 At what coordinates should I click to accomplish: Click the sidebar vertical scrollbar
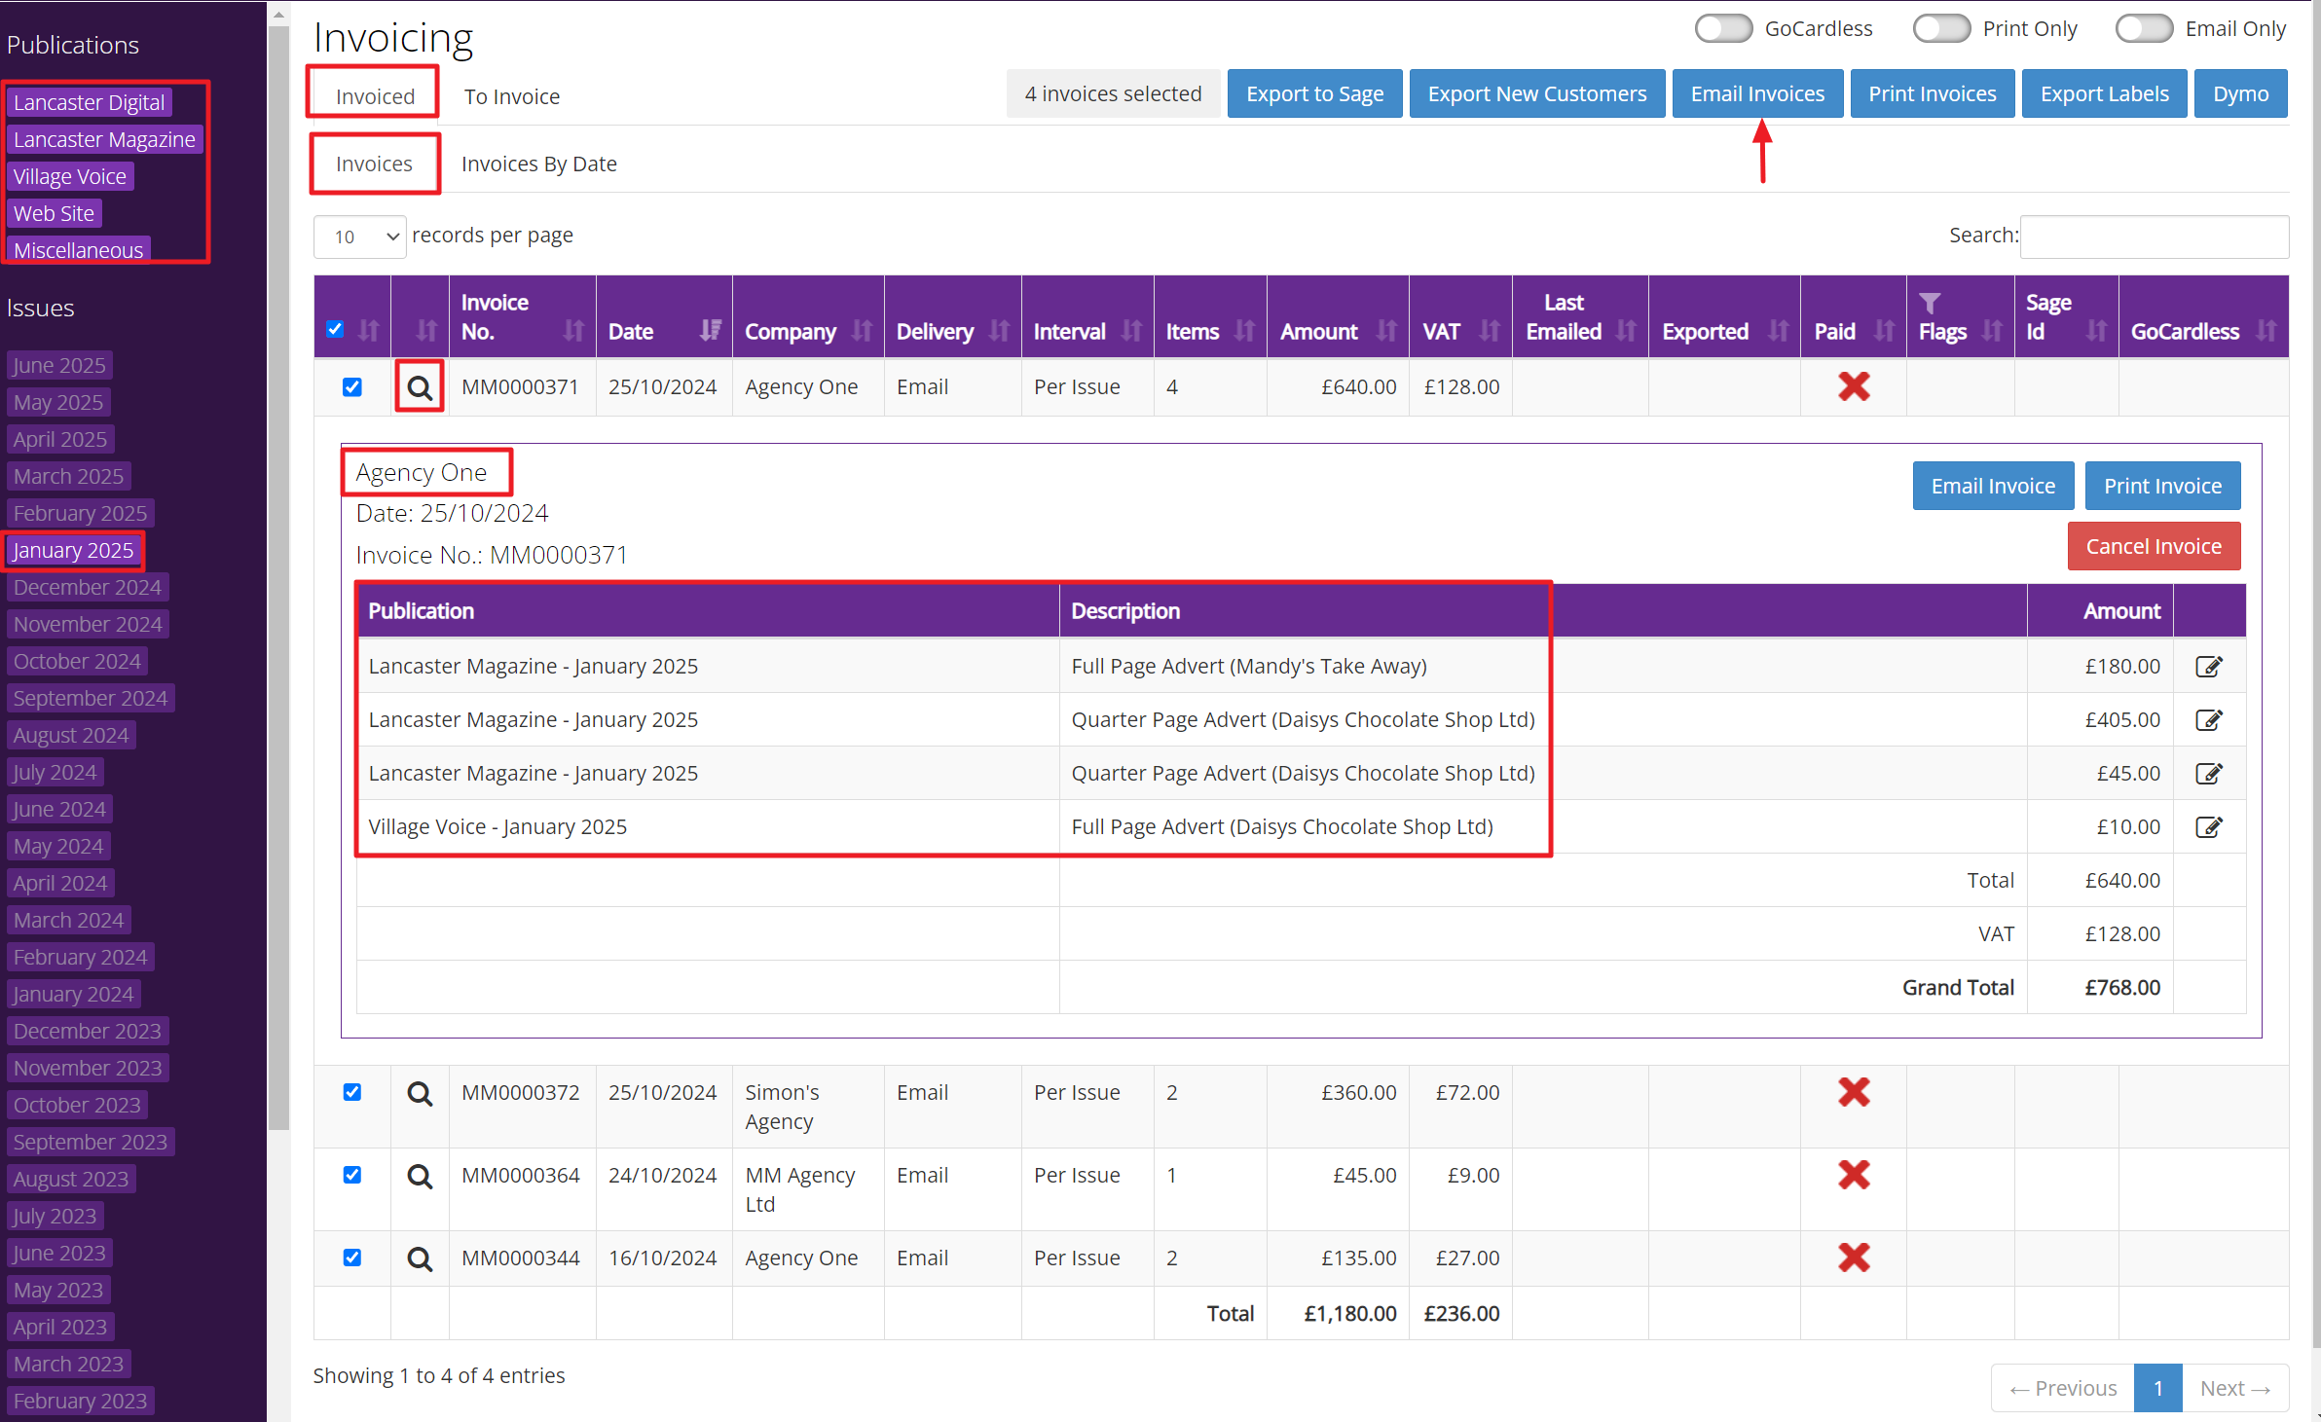[x=278, y=578]
